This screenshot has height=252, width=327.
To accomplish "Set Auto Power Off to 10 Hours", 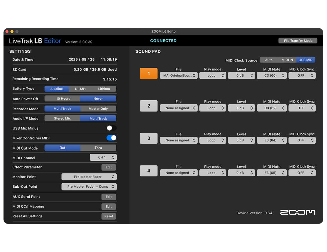I will (63, 99).
